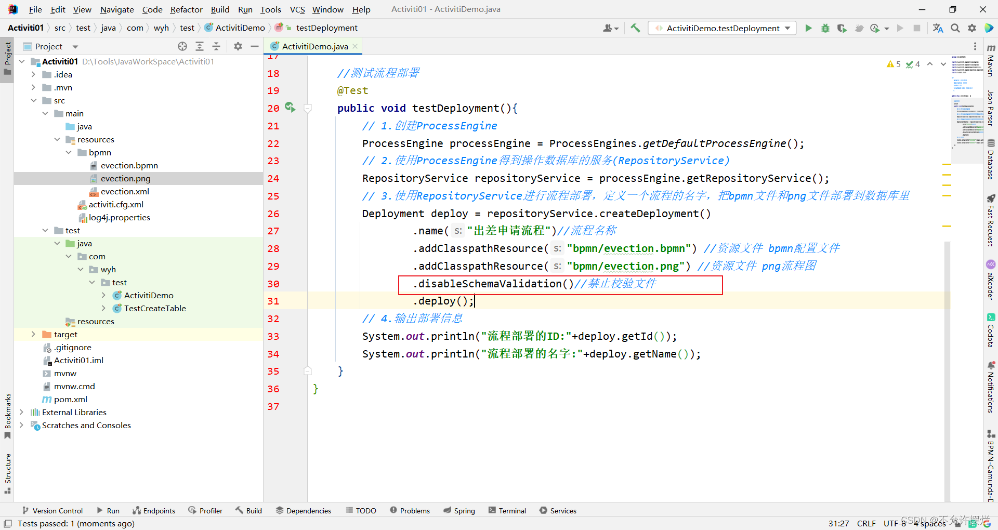
Task: Select opened file with the target icon
Action: (x=182, y=46)
